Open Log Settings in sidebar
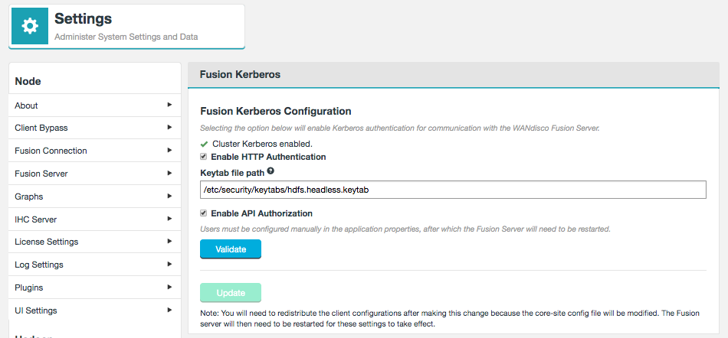Screen dimensions: 728x338 [x=95, y=265]
